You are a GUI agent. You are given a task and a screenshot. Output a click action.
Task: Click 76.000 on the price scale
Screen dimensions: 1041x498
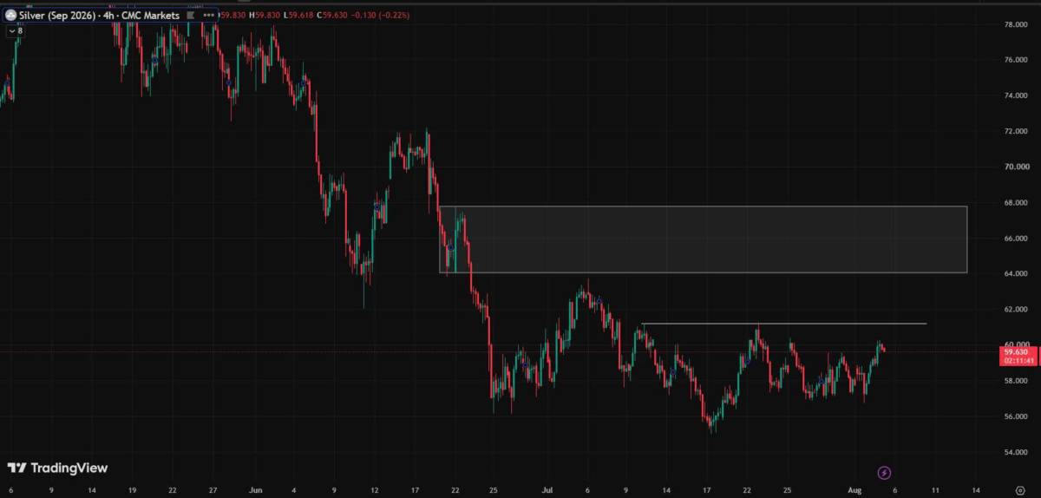click(x=1016, y=60)
